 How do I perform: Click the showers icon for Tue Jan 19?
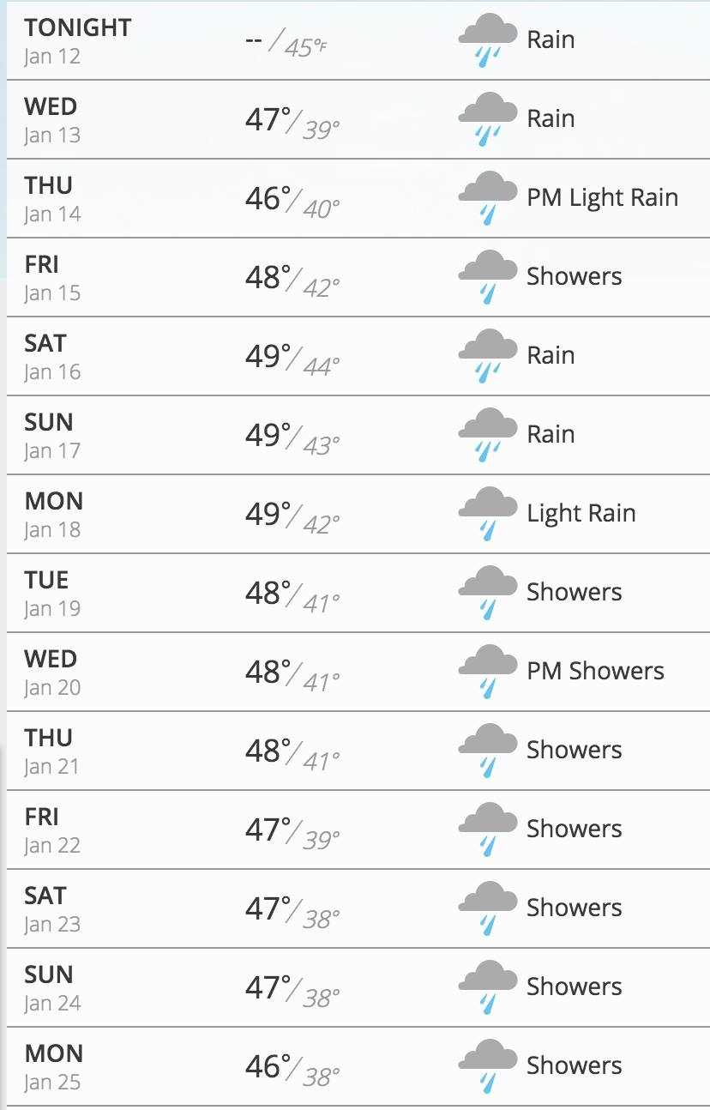(488, 593)
